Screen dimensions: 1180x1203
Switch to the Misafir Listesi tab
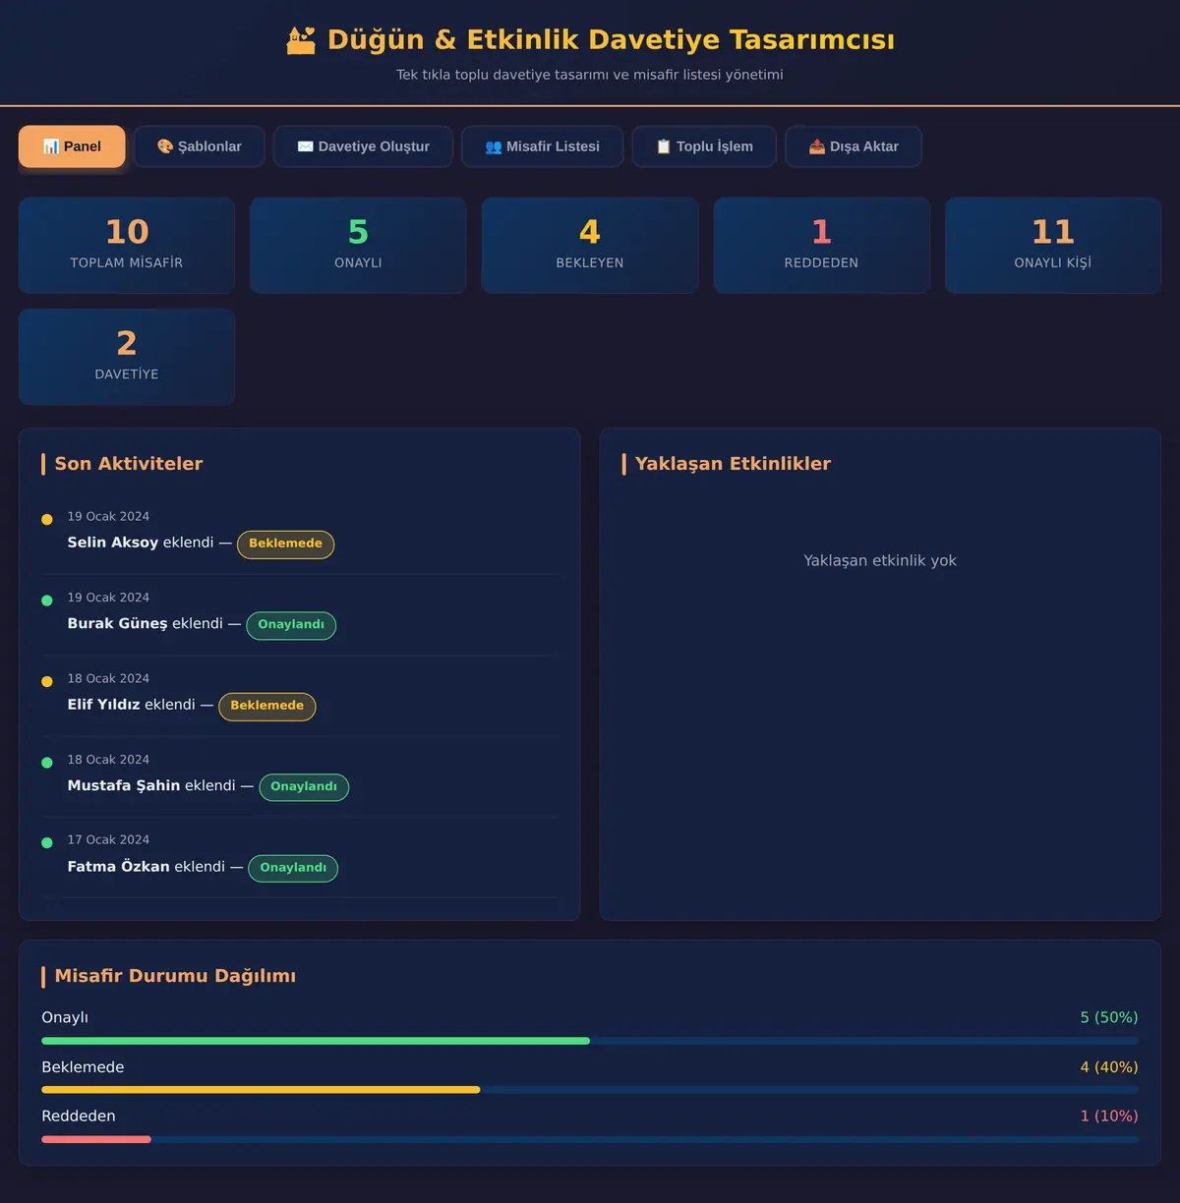tap(542, 146)
